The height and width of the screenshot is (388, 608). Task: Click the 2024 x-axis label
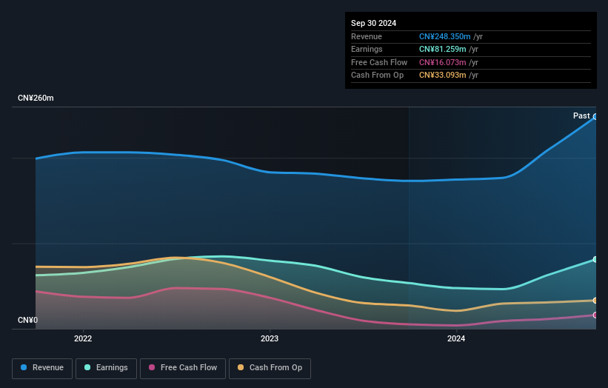click(456, 338)
